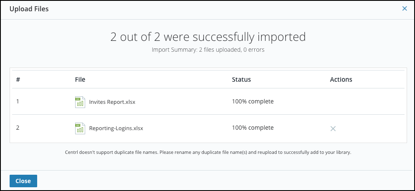Dismiss the Upload Files dialog via top-right X
Image resolution: width=415 pixels, height=191 pixels.
coord(405,8)
